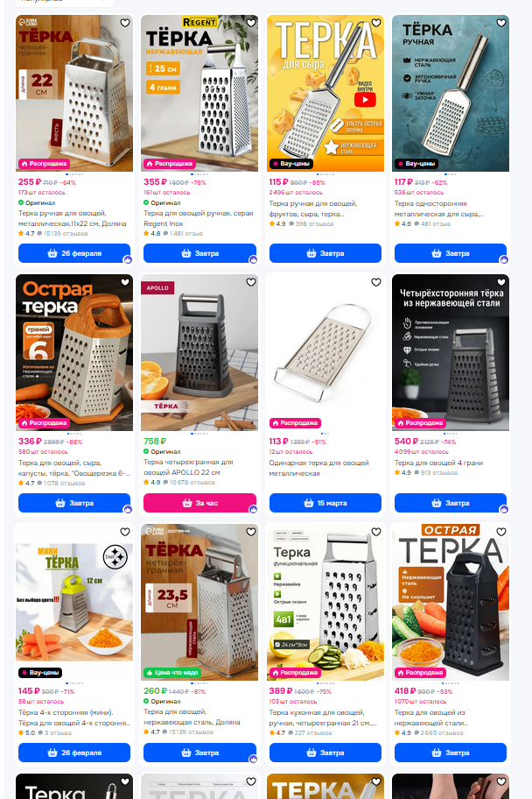Like the APOLLO four-sided grater
Image resolution: width=532 pixels, height=799 pixels.
tap(250, 282)
